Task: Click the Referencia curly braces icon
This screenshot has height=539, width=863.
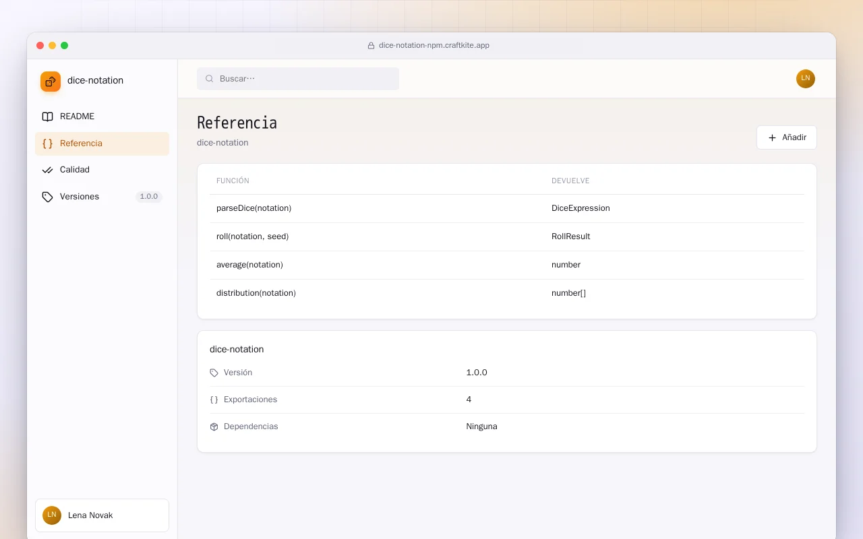Action: click(x=47, y=144)
